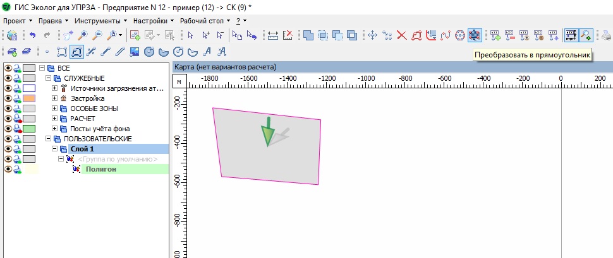
Task: Select the insert image object tool
Action: click(x=135, y=51)
